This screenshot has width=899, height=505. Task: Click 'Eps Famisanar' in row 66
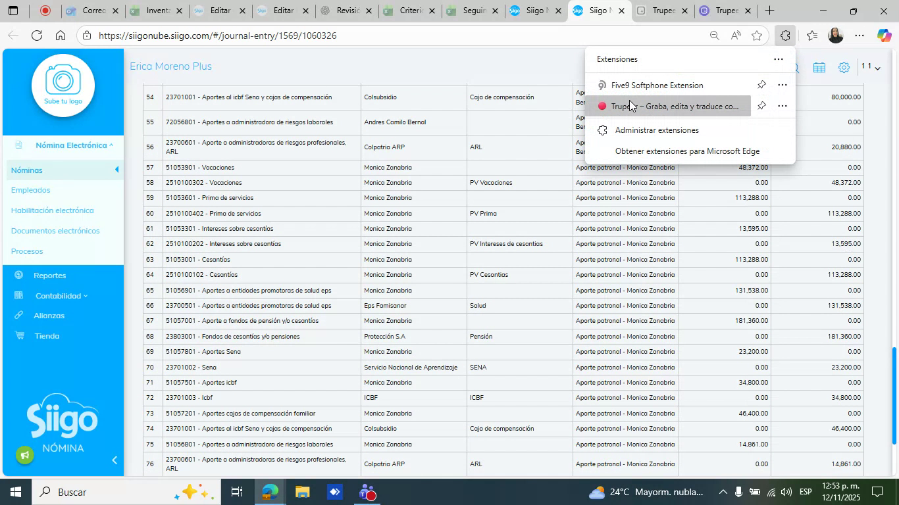(x=385, y=306)
